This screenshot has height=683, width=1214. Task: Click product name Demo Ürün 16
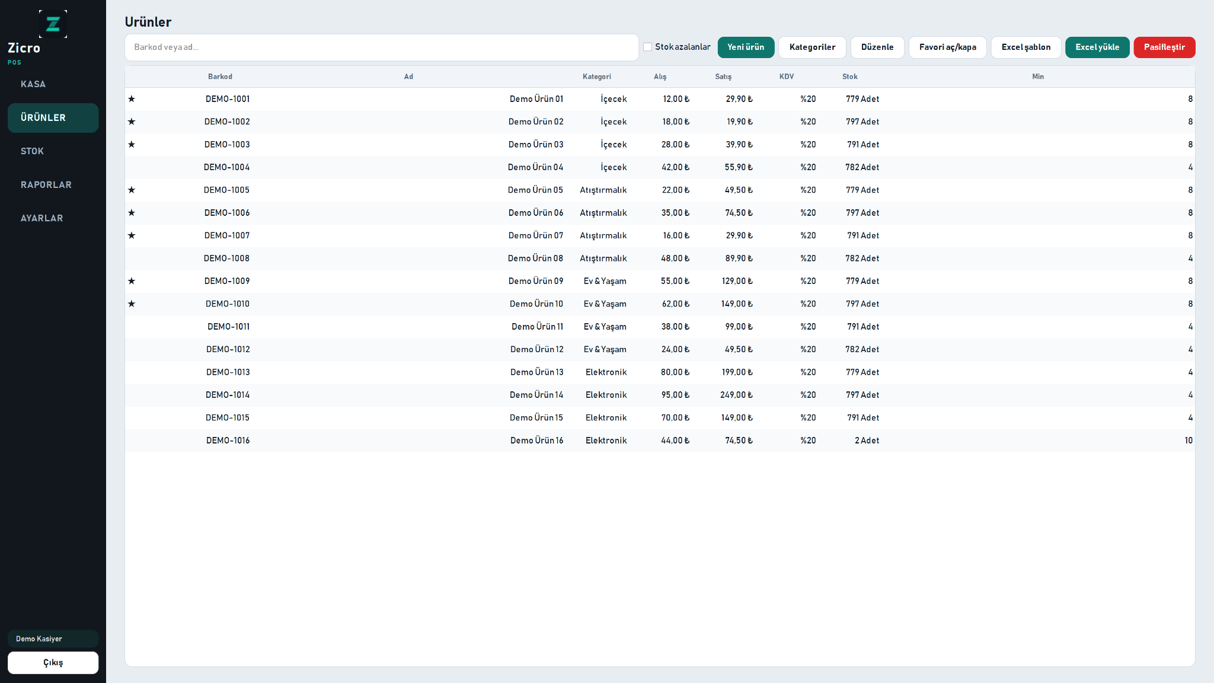[537, 441]
